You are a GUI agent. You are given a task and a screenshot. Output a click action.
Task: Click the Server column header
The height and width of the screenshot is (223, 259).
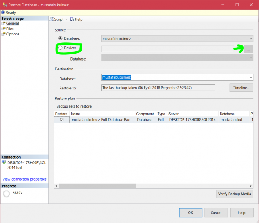click(193, 114)
